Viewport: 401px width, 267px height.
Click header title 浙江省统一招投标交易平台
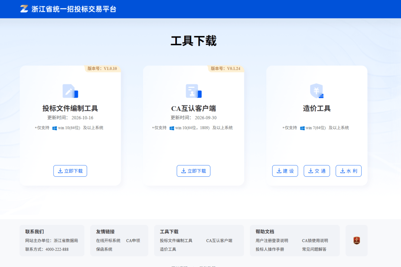[x=74, y=9]
